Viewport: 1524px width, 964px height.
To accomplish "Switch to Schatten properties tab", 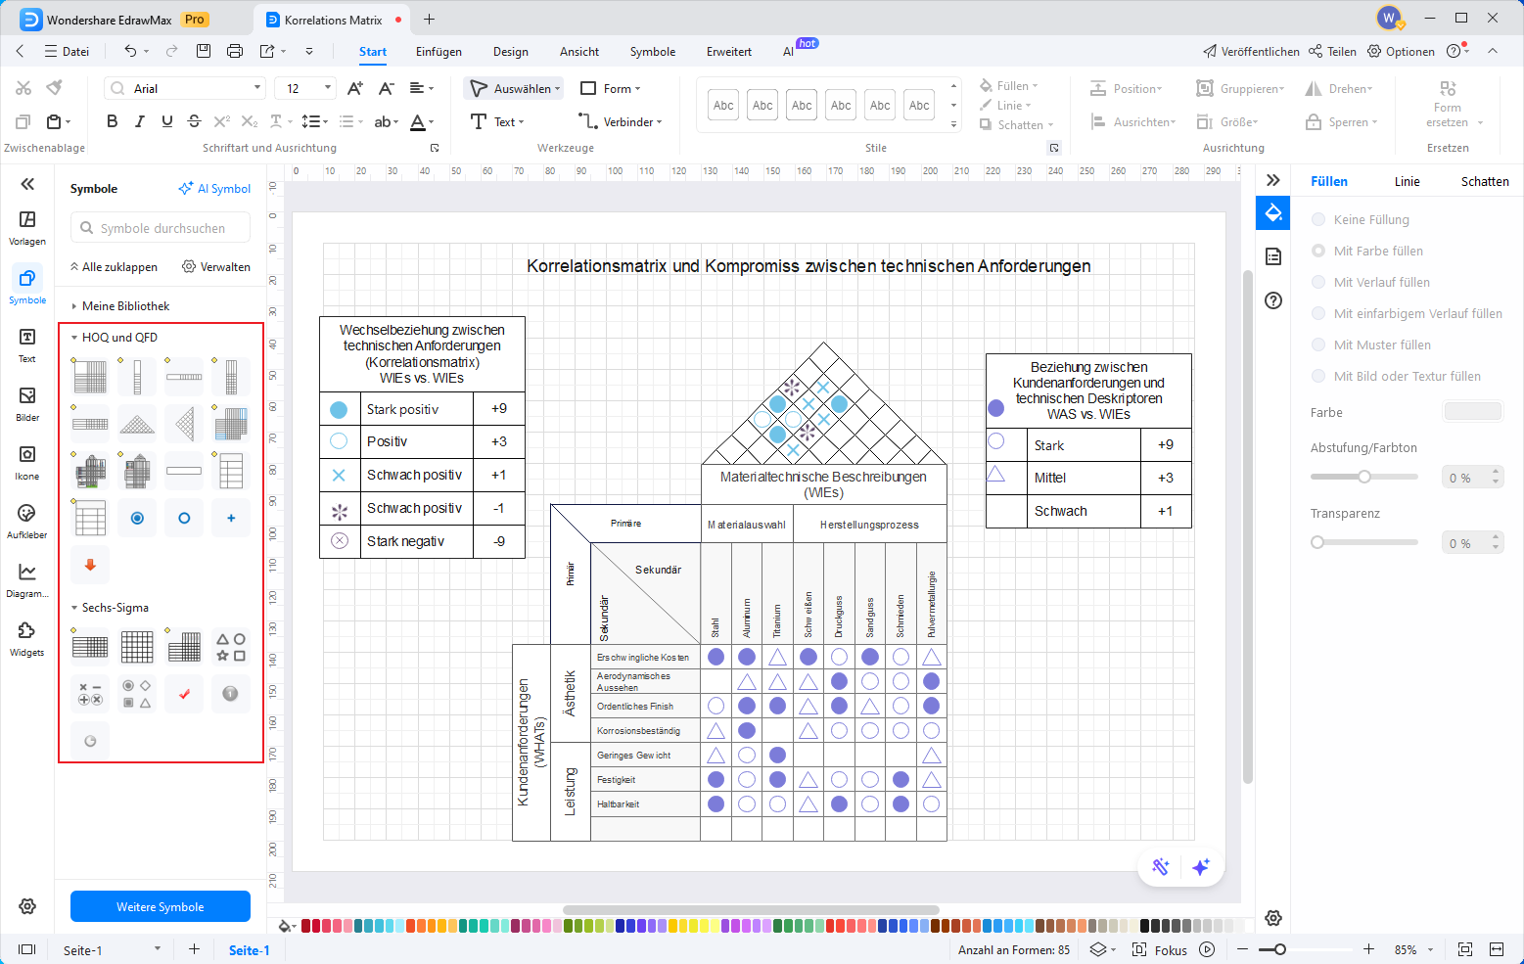I will coord(1485,181).
